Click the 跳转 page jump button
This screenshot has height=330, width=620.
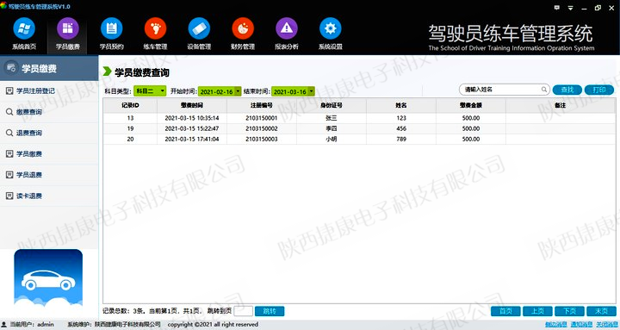pyautogui.click(x=270, y=311)
